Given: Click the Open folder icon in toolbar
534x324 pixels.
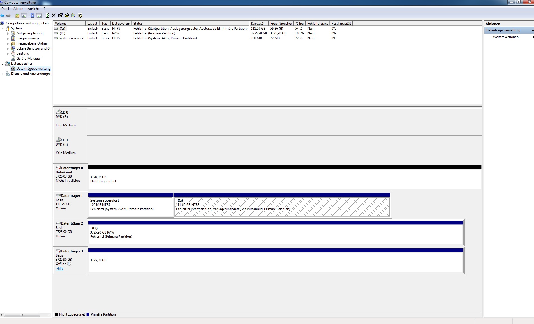Looking at the screenshot, I should pyautogui.click(x=67, y=15).
